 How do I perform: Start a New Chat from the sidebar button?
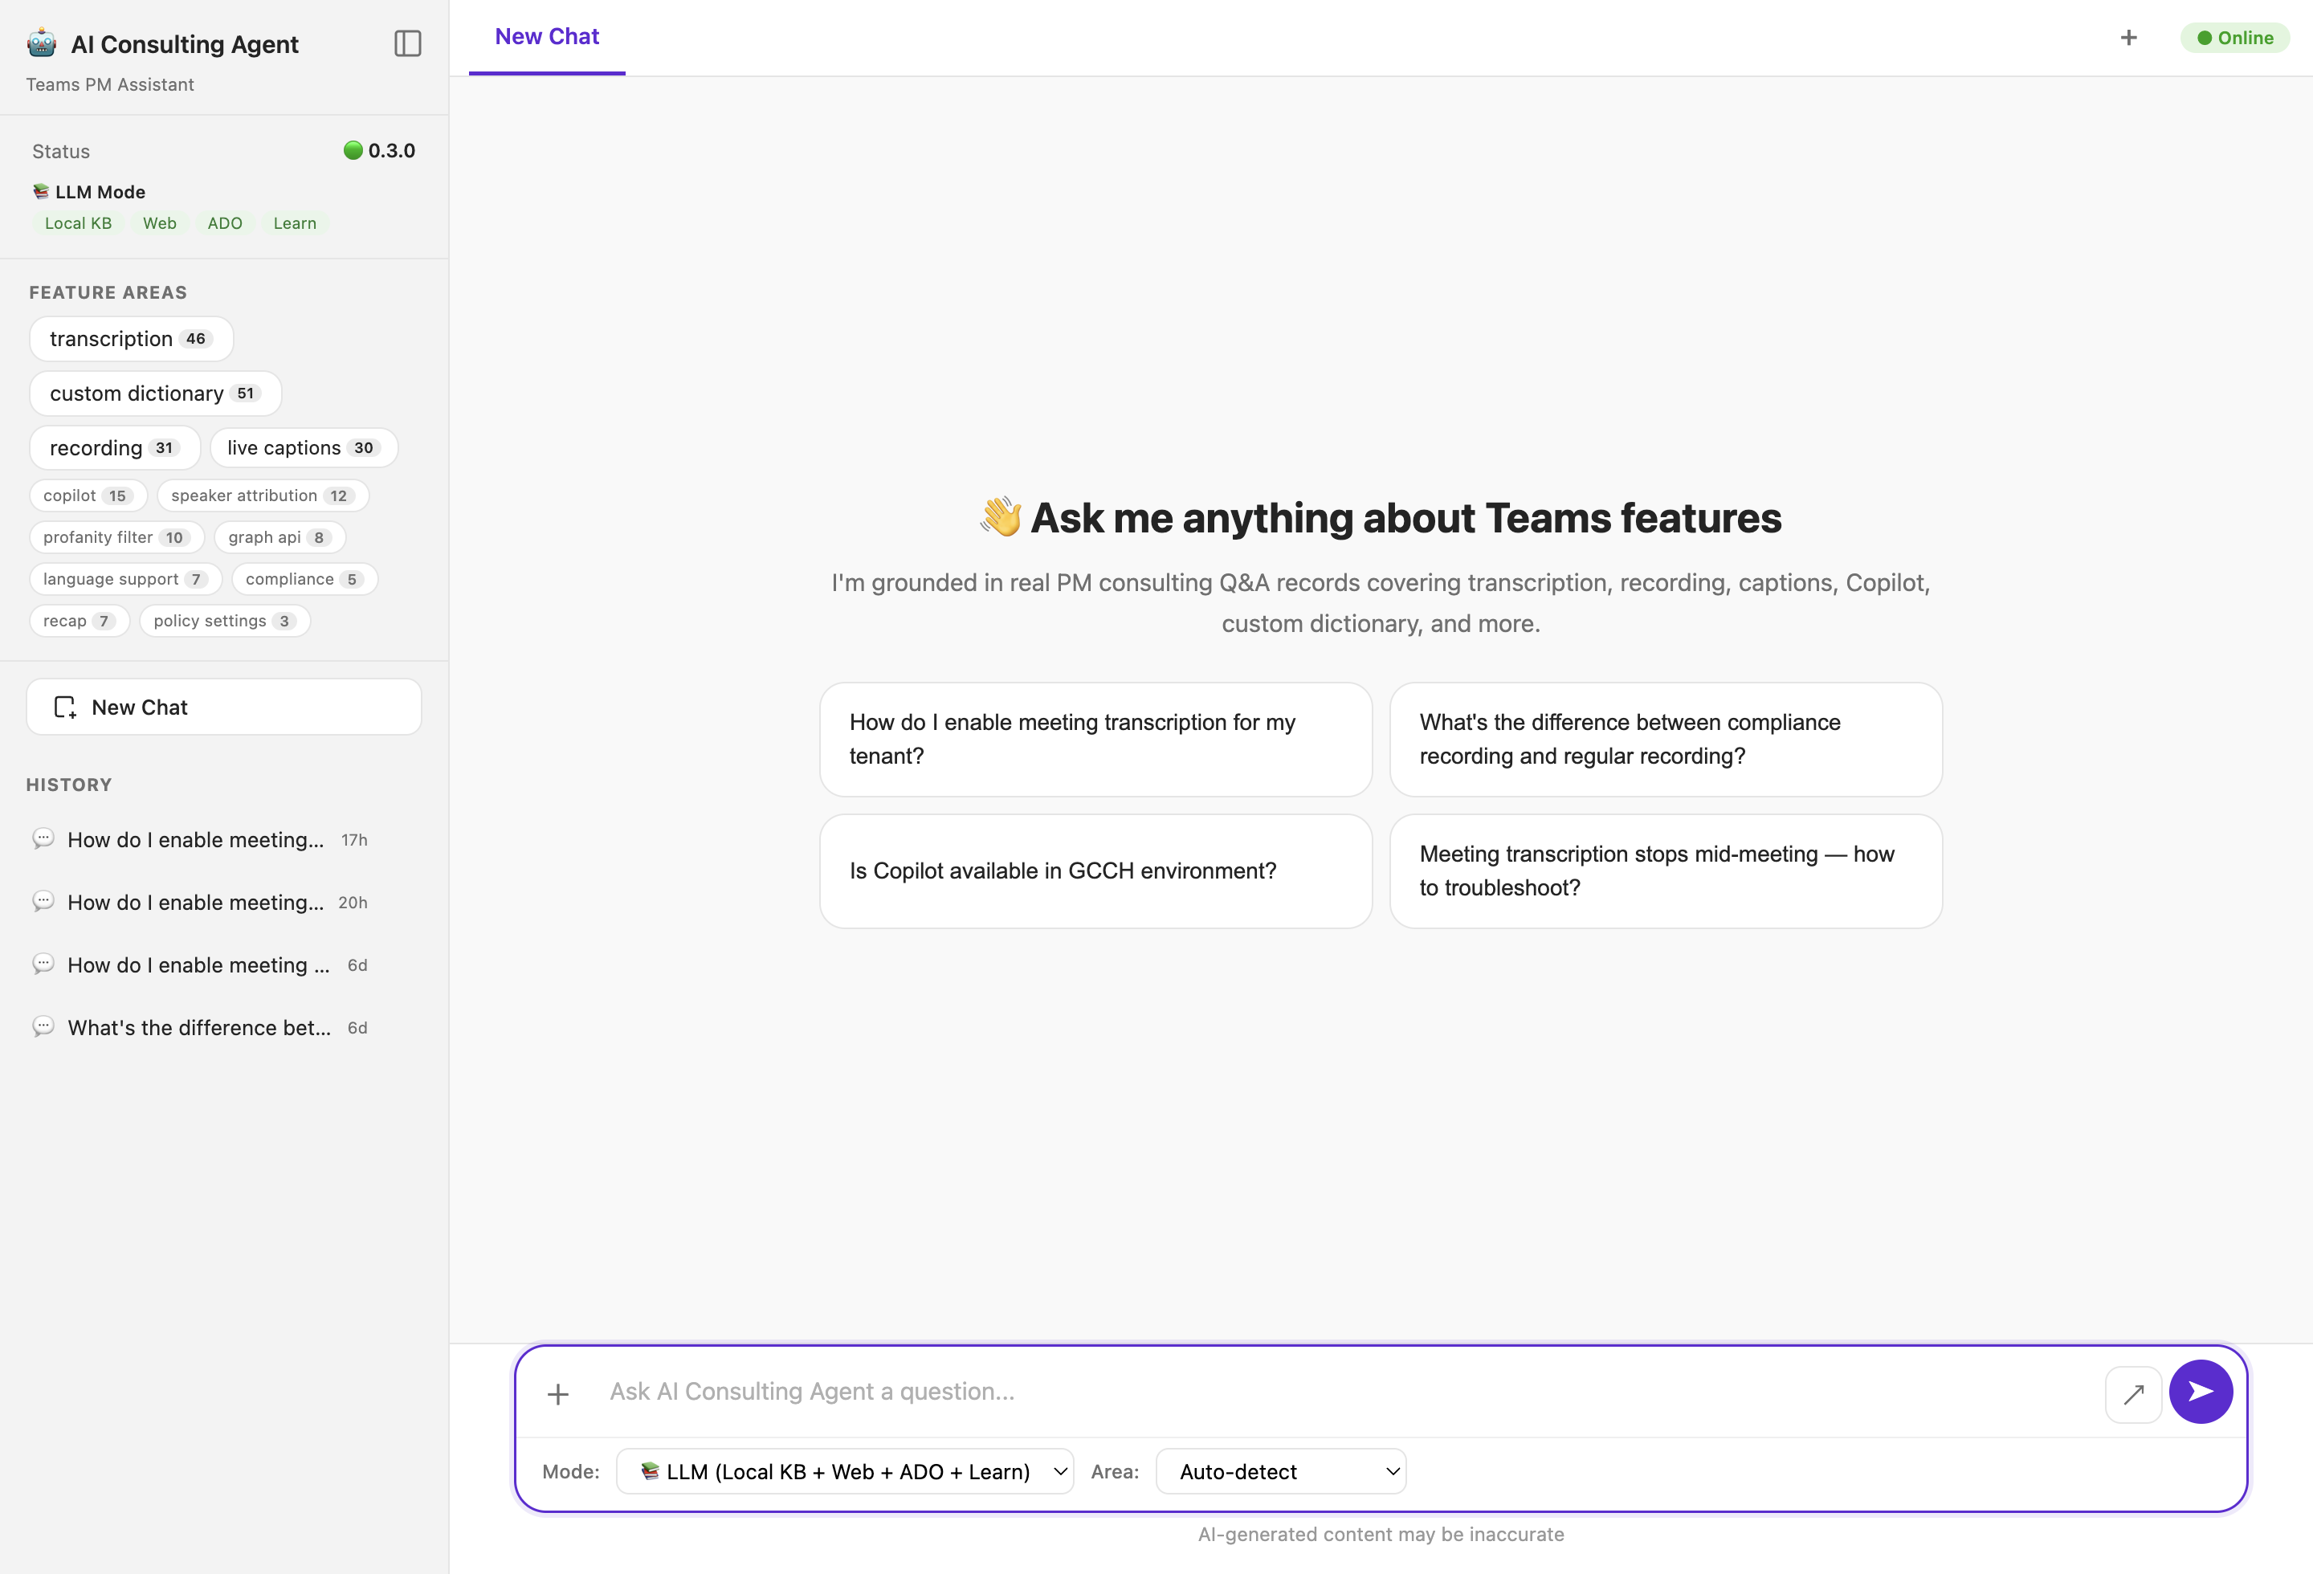[x=224, y=707]
